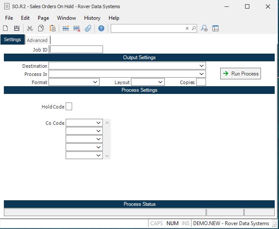Open attachments with the paperclip icon
Image resolution: width=279 pixels, height=229 pixels.
(88, 28)
